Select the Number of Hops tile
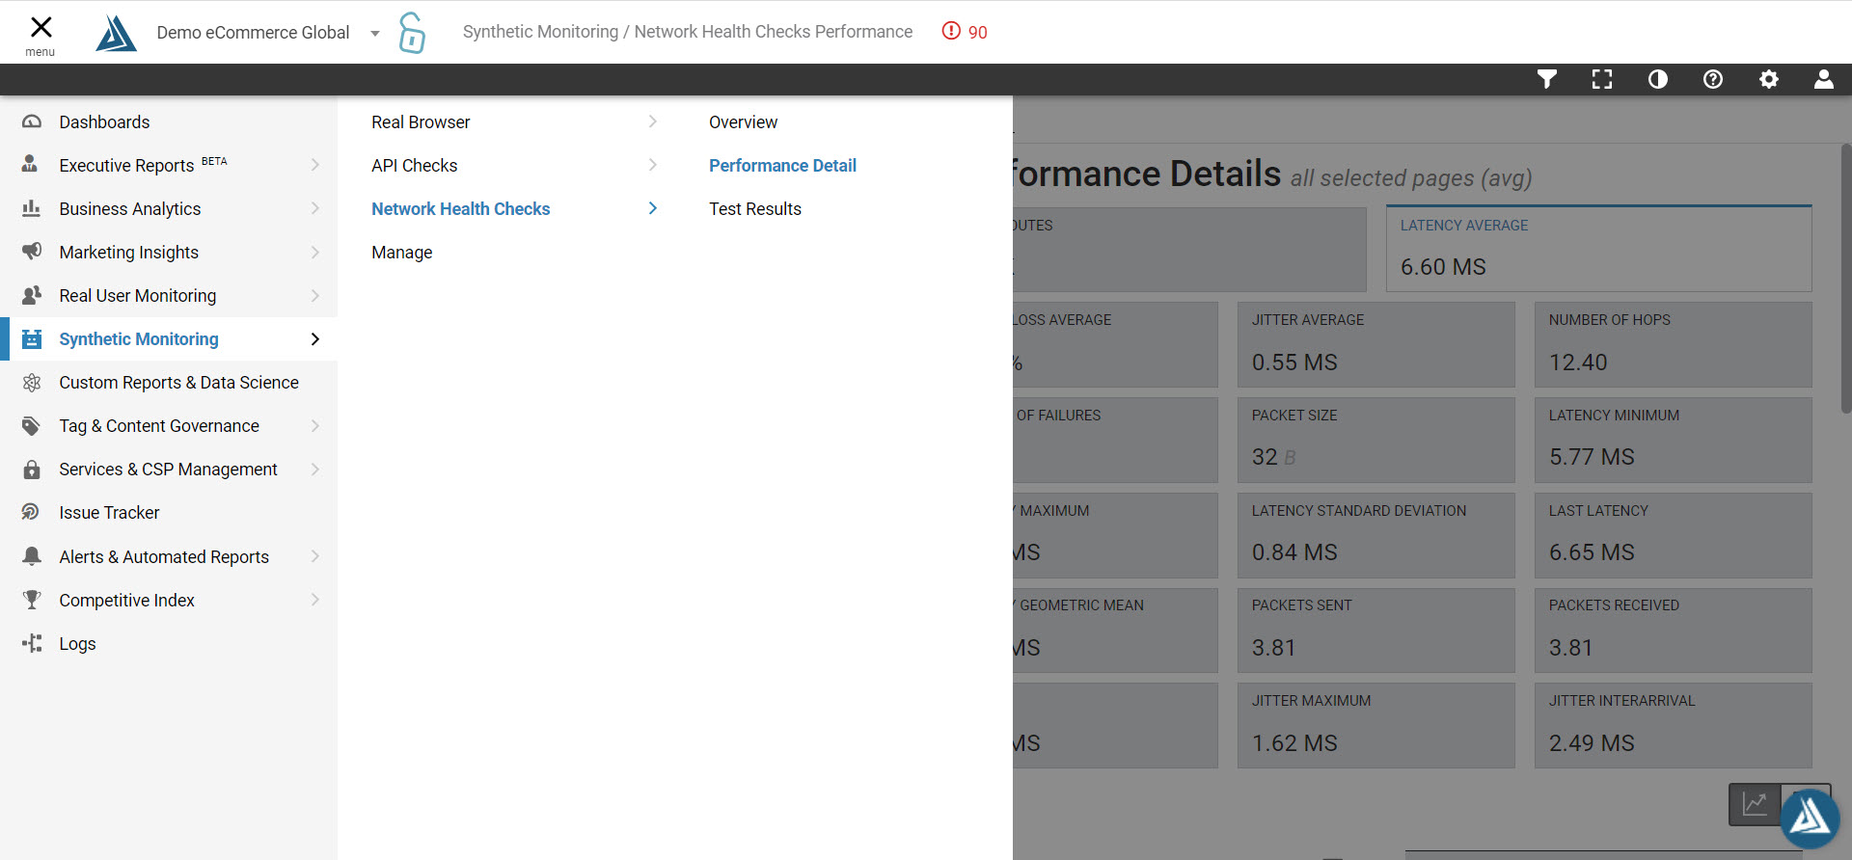Screen dimensions: 1852x860 1674,344
